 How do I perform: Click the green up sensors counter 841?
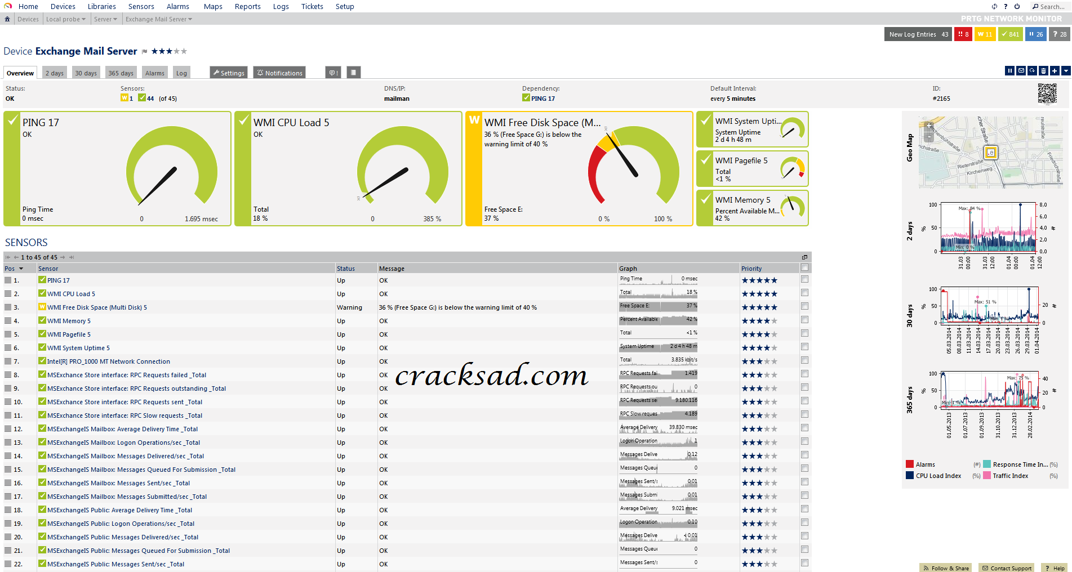[x=1011, y=34]
